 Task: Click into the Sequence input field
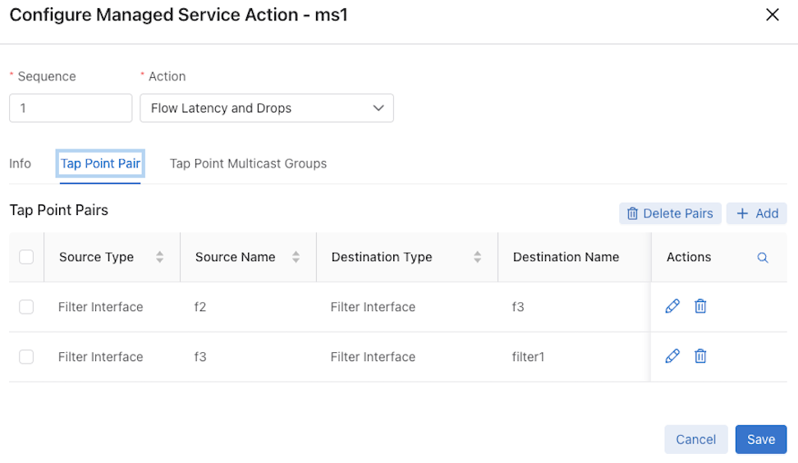(x=71, y=108)
